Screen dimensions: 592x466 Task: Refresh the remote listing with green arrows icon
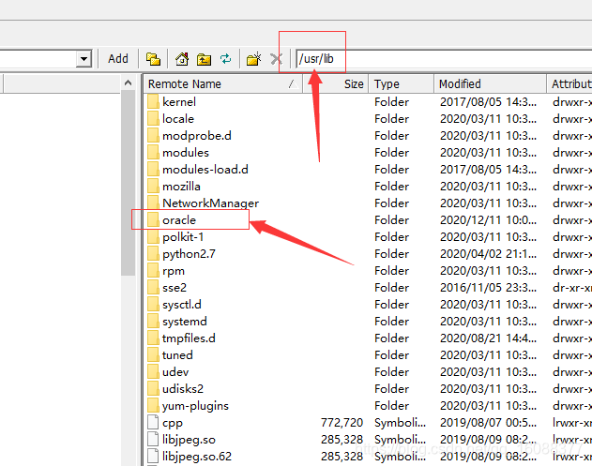click(x=226, y=59)
